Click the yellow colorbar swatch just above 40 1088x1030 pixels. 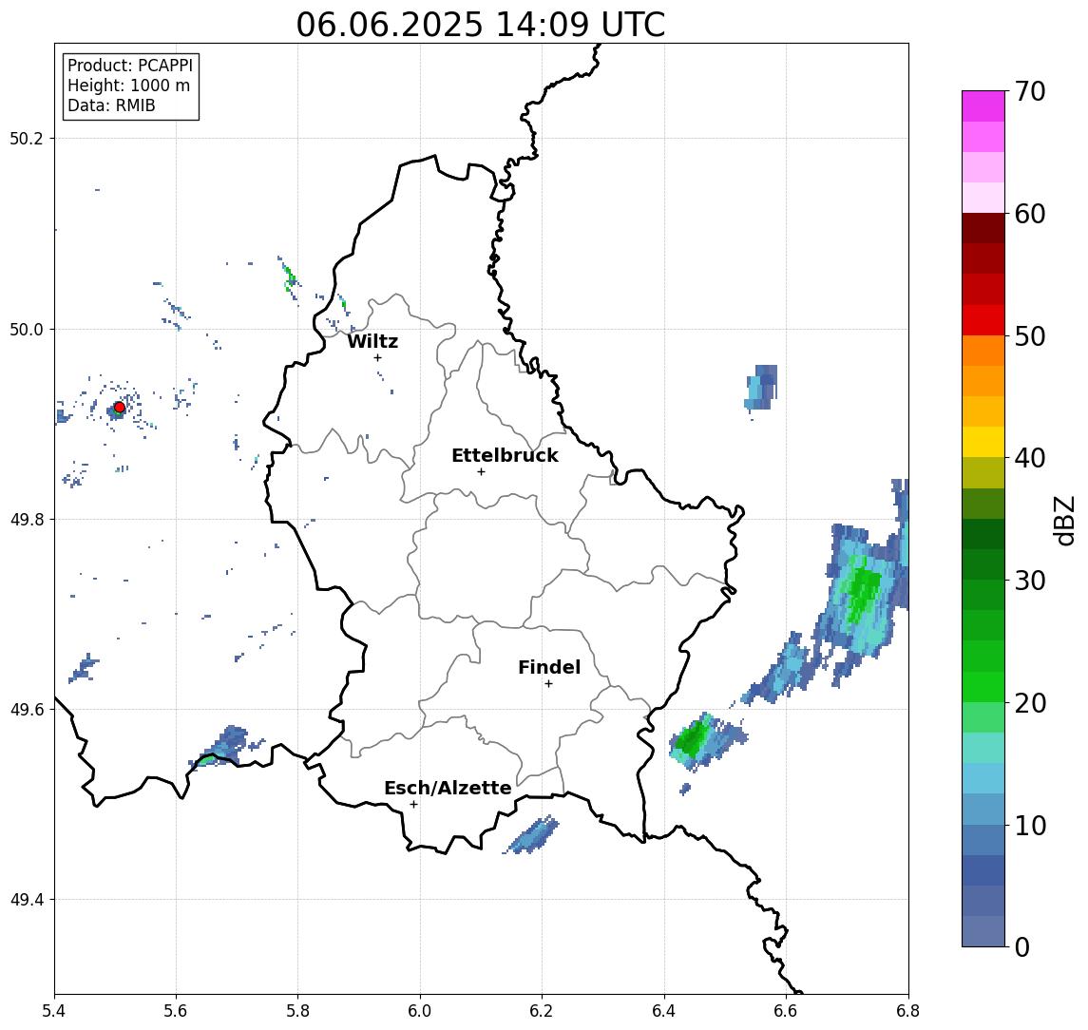(x=983, y=442)
